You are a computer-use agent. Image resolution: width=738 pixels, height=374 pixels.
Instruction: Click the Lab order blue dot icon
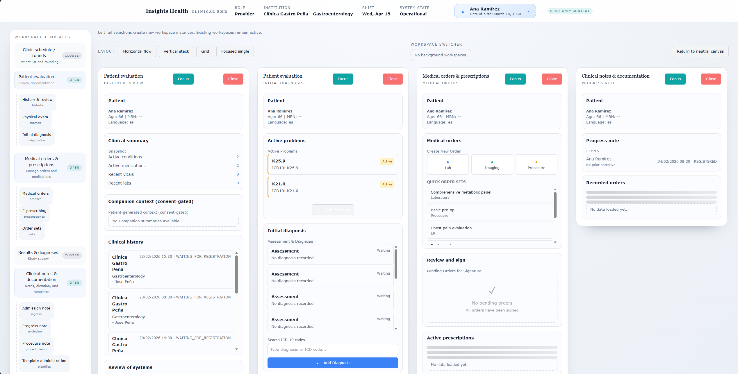pos(448,162)
